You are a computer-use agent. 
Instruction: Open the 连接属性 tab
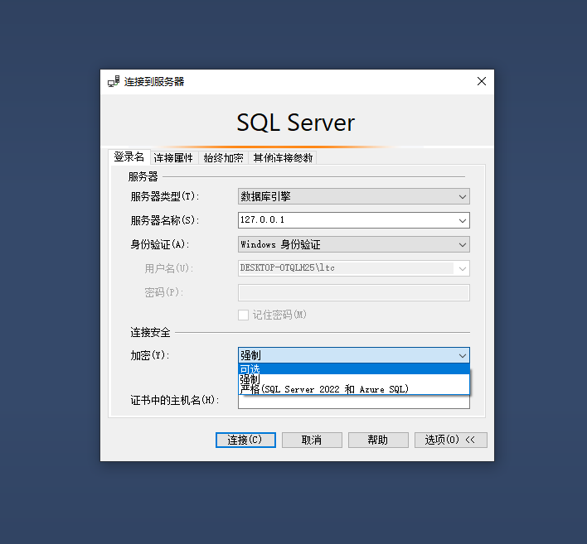click(173, 158)
